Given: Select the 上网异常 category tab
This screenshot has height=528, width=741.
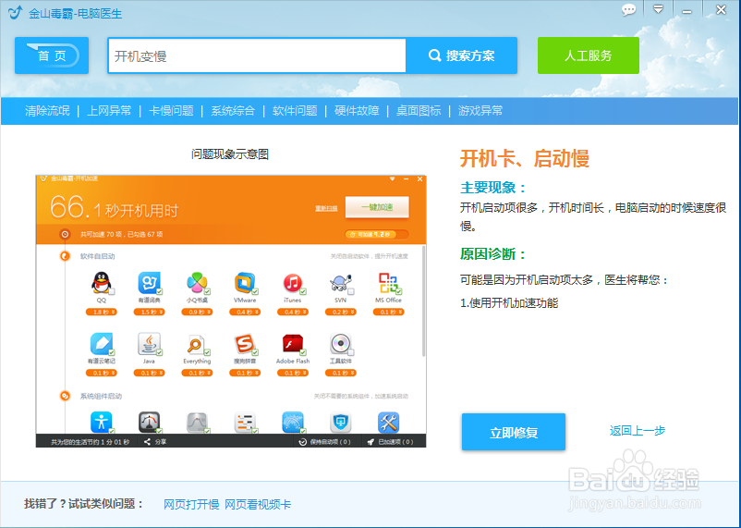Looking at the screenshot, I should (x=109, y=111).
